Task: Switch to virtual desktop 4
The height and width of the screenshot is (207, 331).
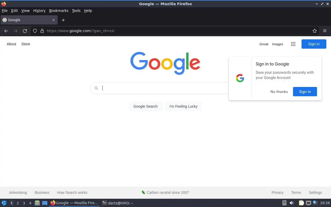Action: click(x=30, y=203)
